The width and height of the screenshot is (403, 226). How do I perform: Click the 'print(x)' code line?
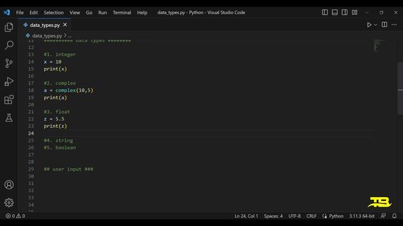(x=55, y=69)
